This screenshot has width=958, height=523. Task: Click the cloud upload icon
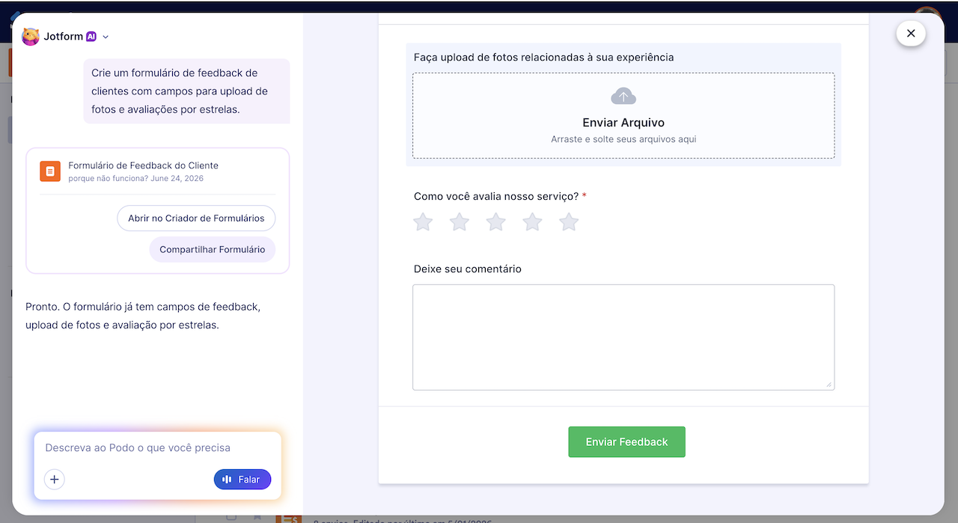click(x=623, y=96)
